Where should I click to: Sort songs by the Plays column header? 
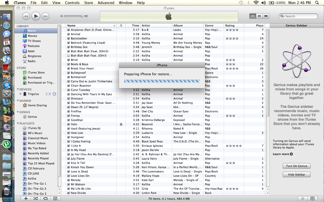254,26
